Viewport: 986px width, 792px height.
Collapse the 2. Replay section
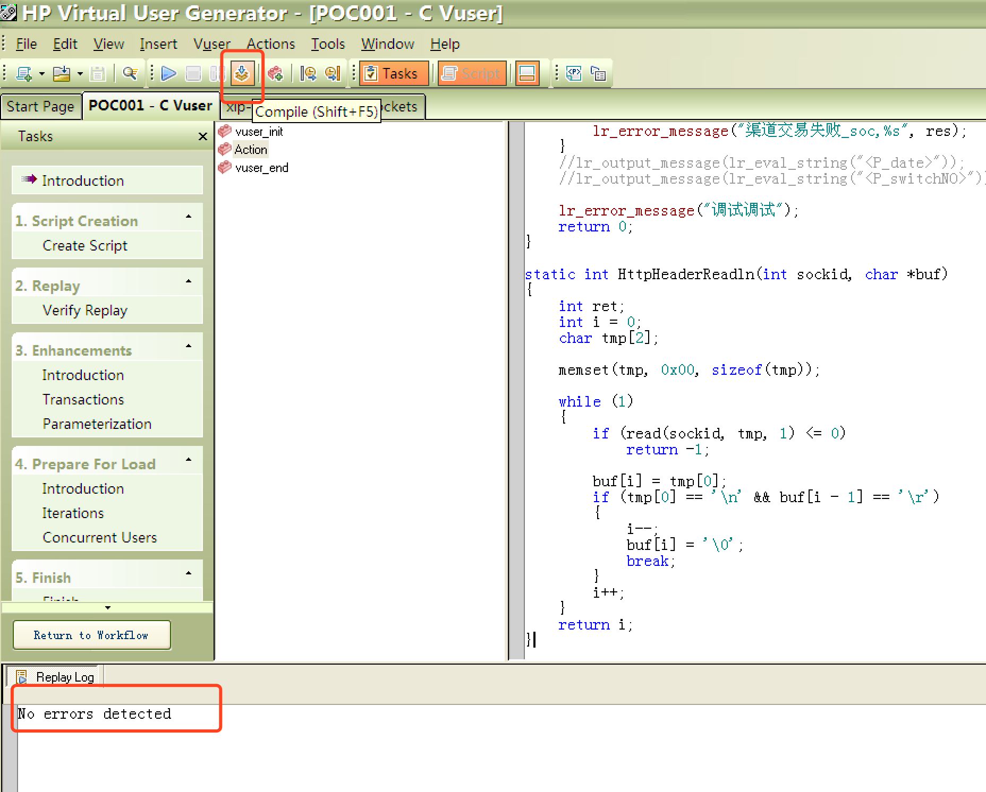pyautogui.click(x=189, y=281)
